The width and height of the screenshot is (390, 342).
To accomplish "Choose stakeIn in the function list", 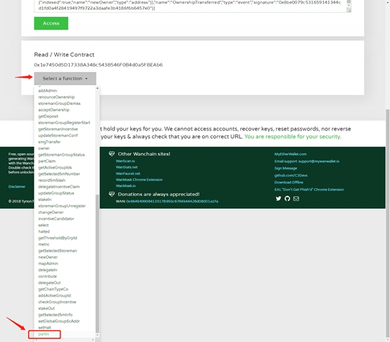I will click(45, 200).
